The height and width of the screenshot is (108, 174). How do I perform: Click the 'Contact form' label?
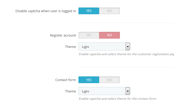(x=66, y=80)
